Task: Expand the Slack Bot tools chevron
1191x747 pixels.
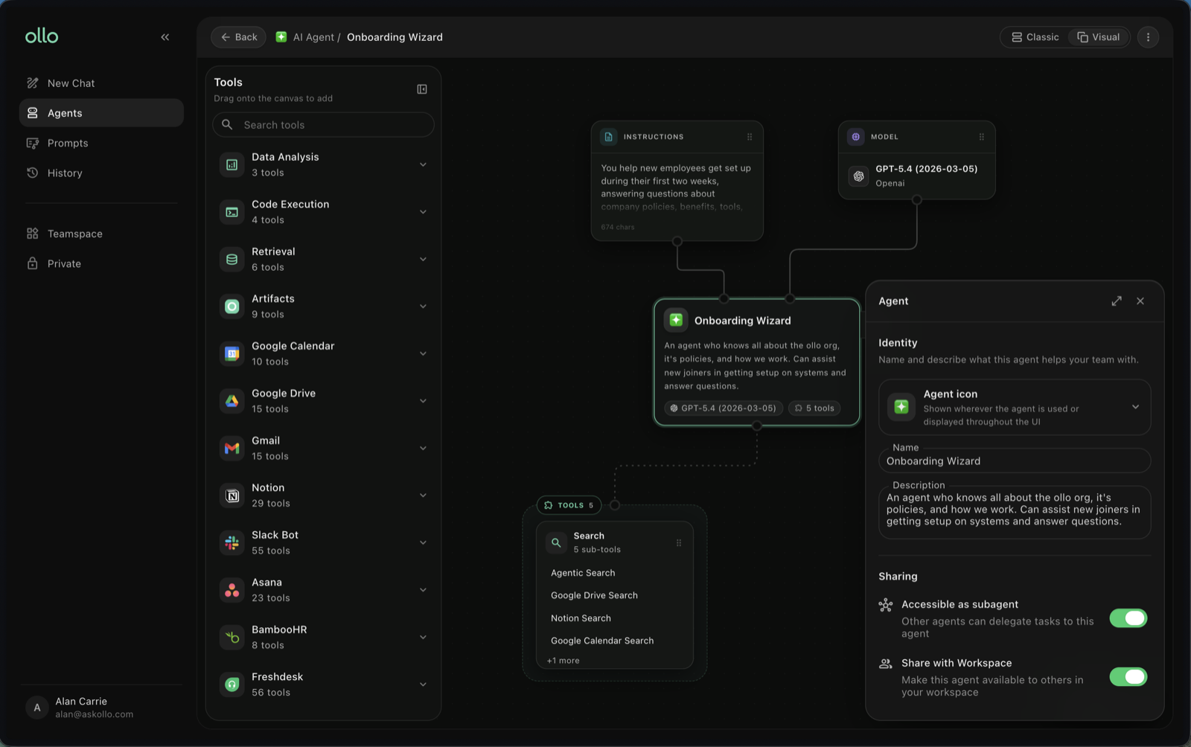Action: pyautogui.click(x=423, y=542)
